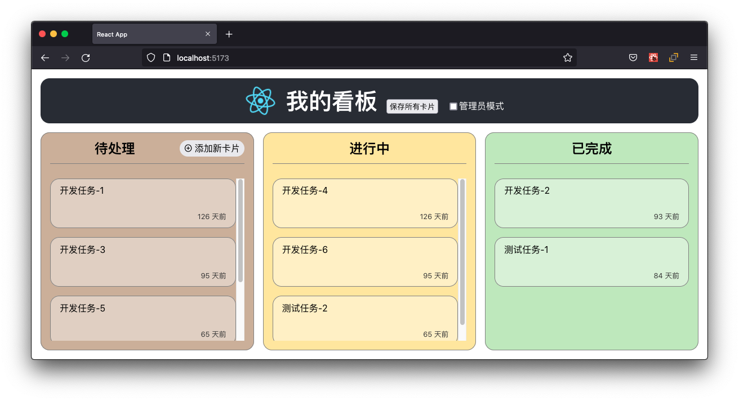Select the React App tab
The width and height of the screenshot is (739, 401).
click(x=154, y=34)
